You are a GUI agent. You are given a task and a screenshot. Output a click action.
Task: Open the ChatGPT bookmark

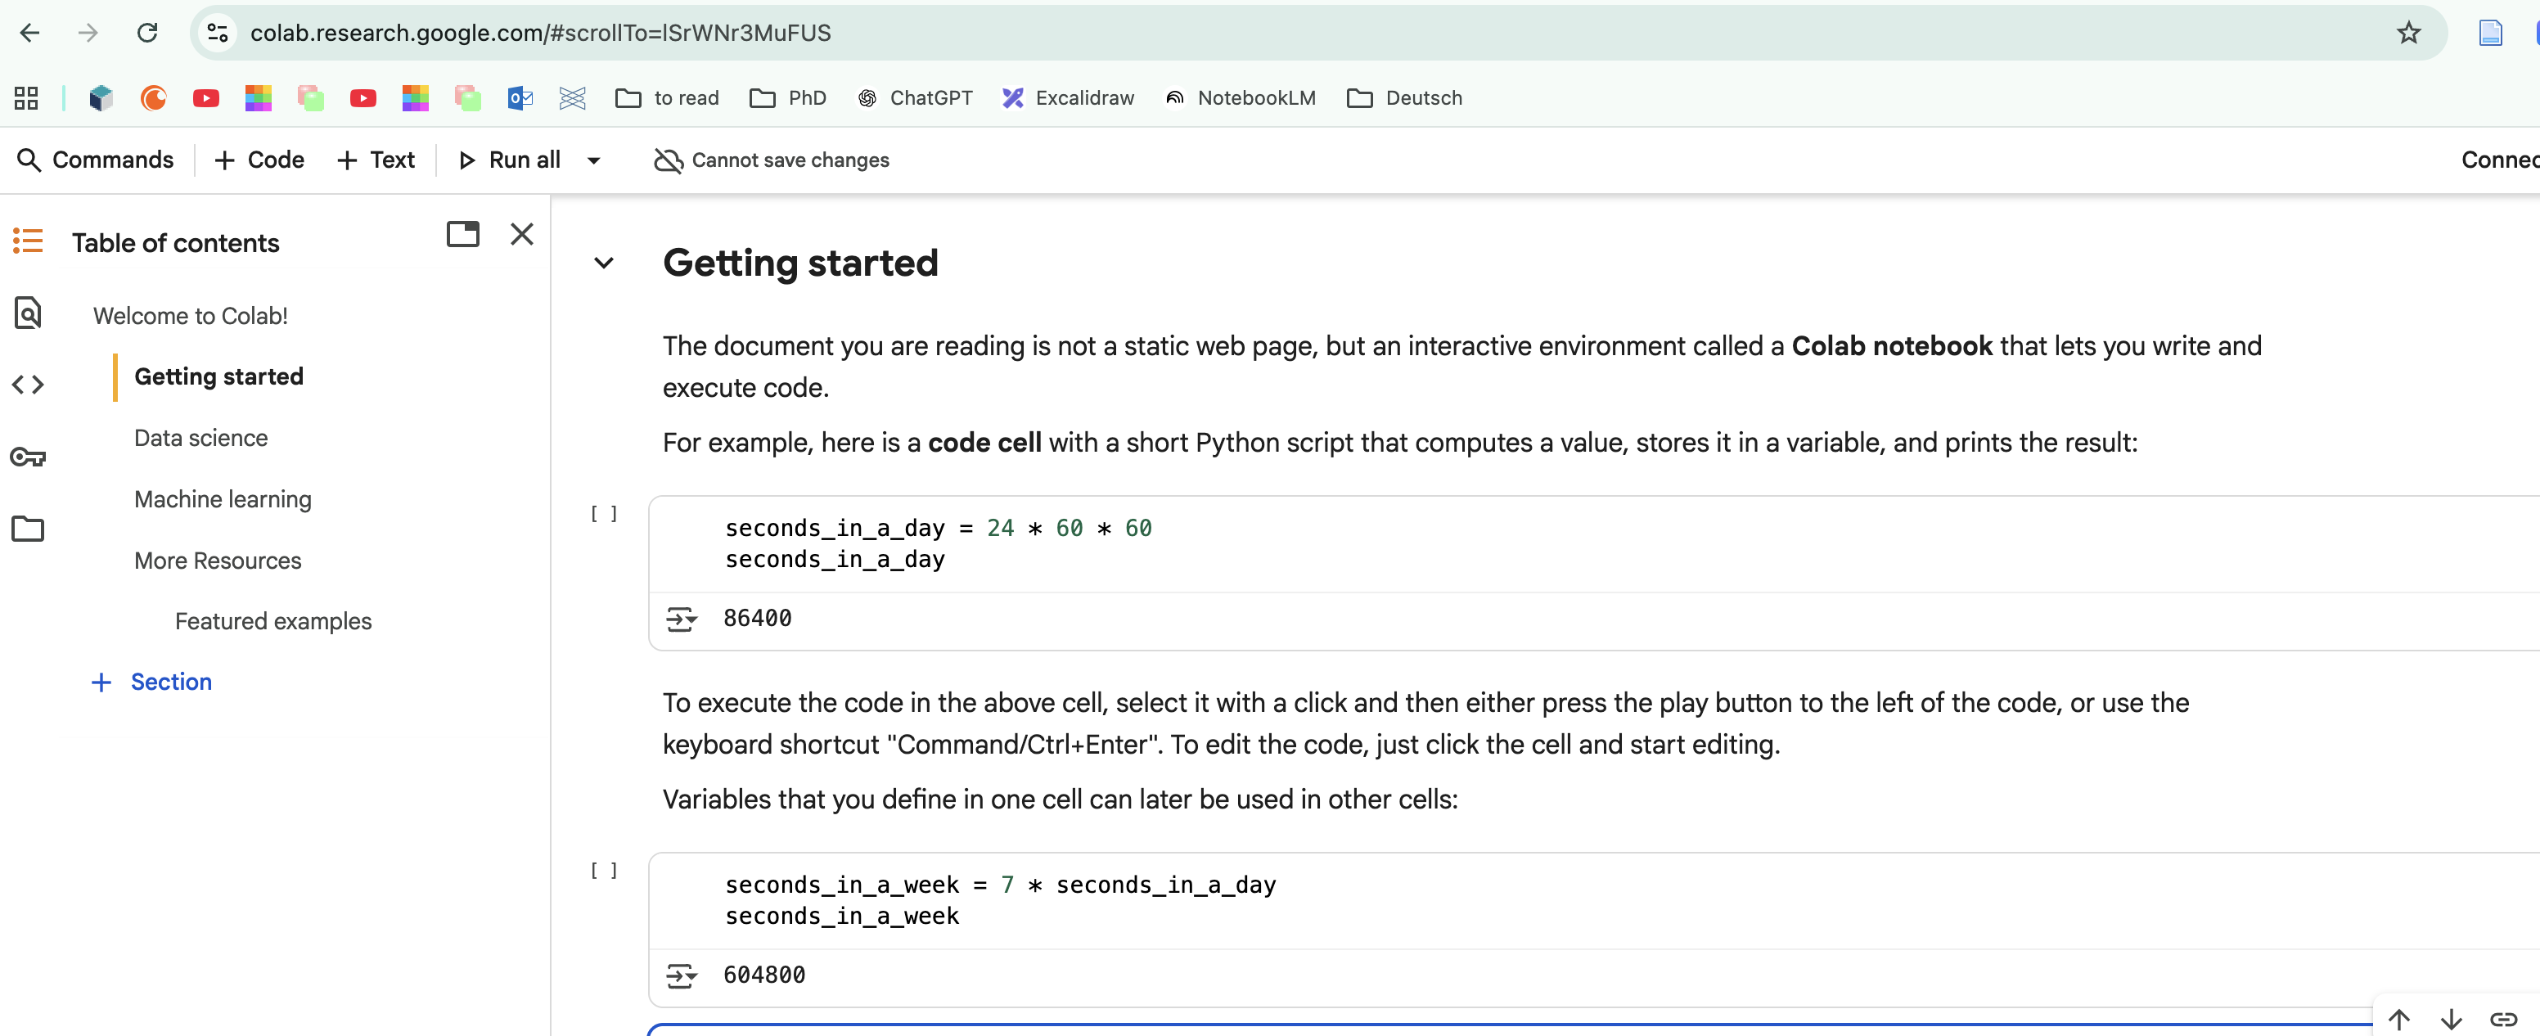pyautogui.click(x=915, y=97)
